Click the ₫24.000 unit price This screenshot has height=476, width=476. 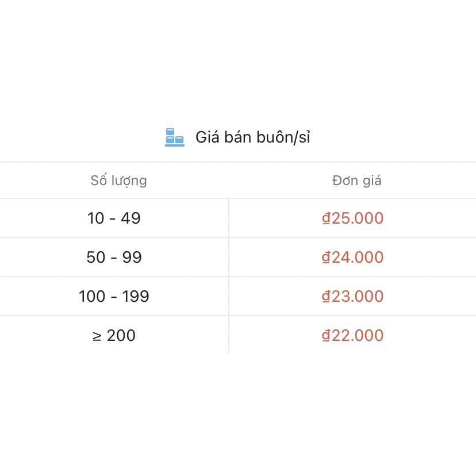click(x=352, y=258)
